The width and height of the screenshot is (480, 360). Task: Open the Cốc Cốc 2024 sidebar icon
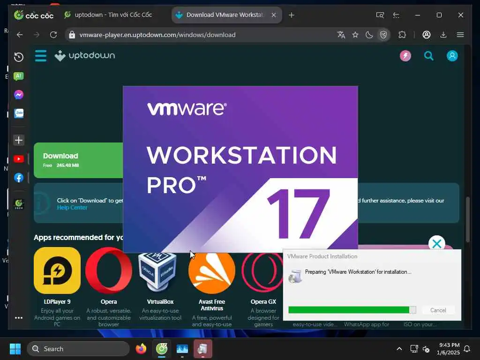19,204
